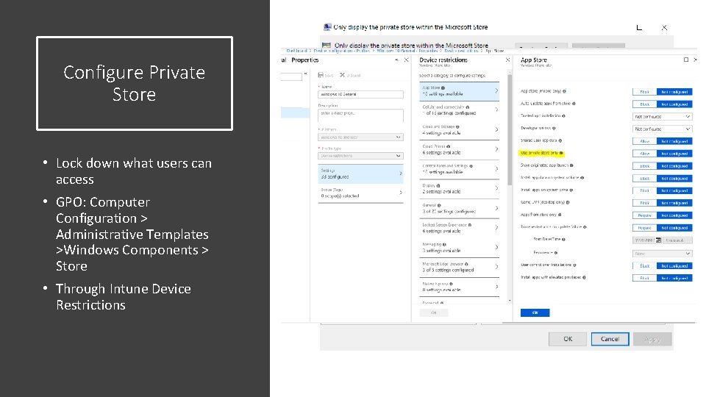This screenshot has height=397, width=706.
Task: Click the Save icon in Properties toolbar
Action: [321, 75]
